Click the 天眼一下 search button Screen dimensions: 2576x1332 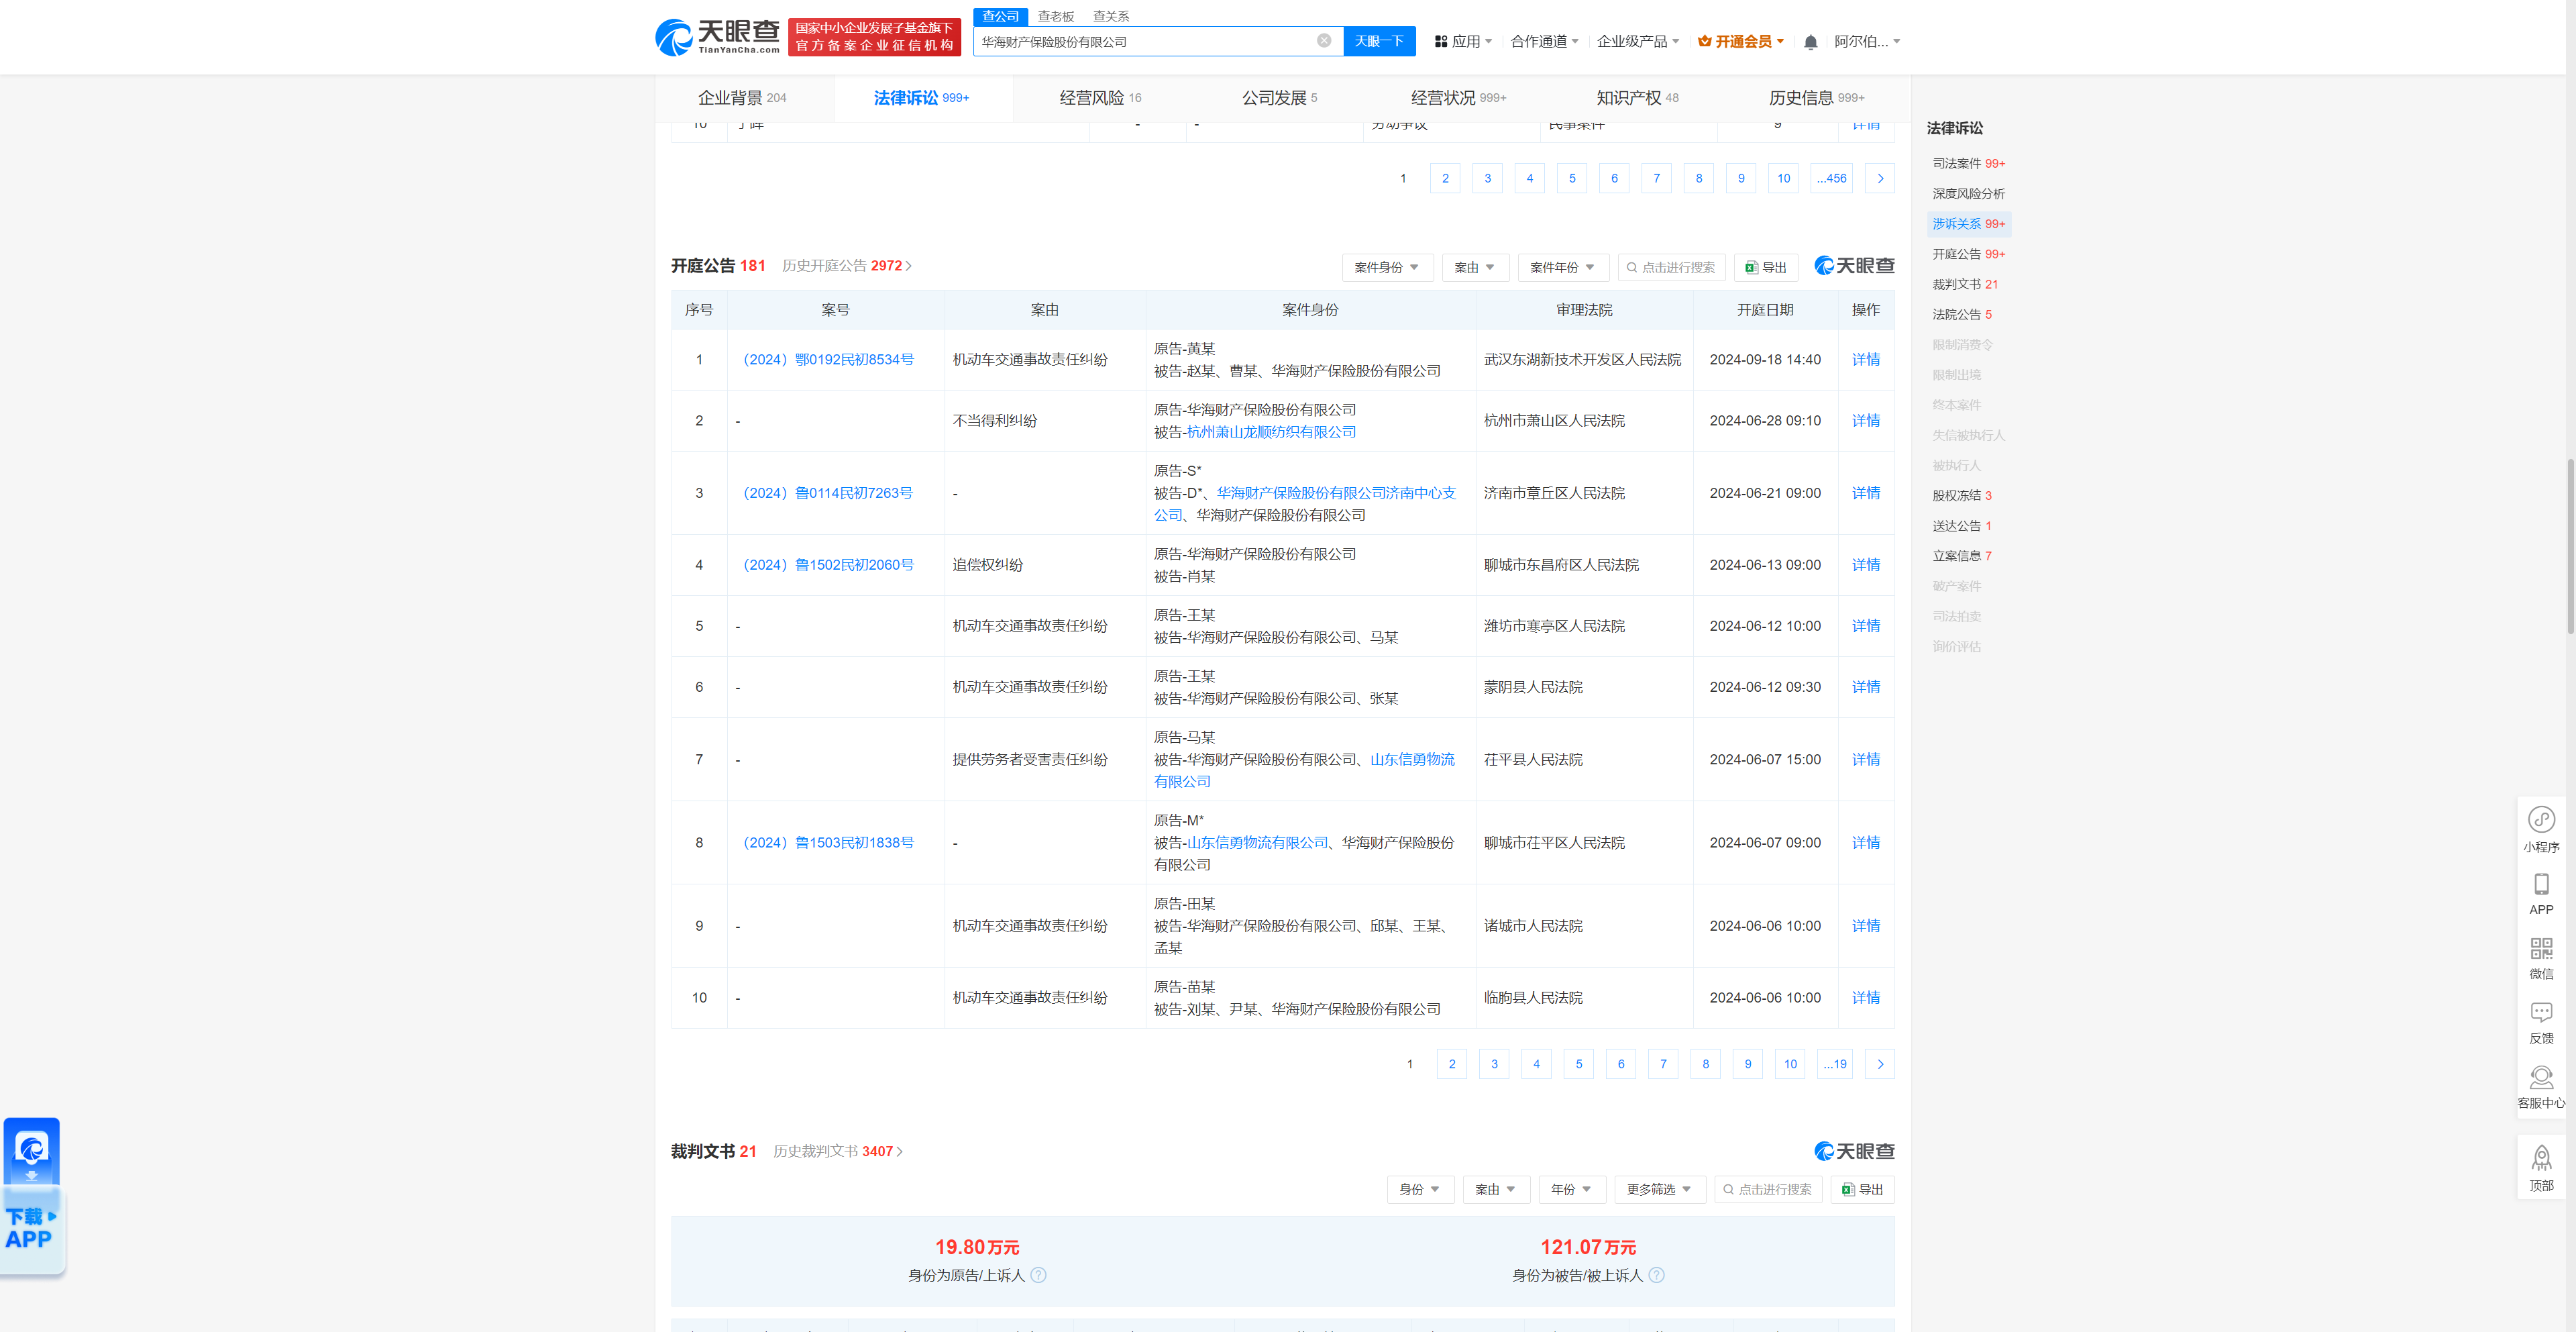click(x=1379, y=41)
